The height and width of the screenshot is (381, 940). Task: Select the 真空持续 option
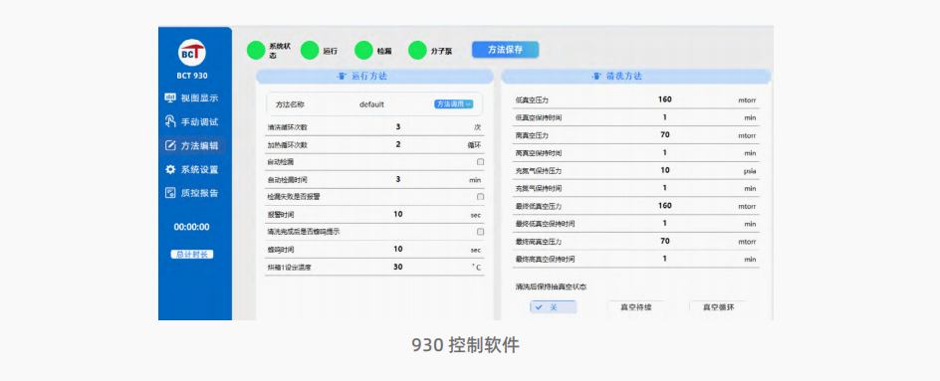635,306
